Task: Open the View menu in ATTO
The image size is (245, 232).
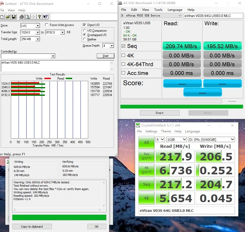Action: [11, 10]
